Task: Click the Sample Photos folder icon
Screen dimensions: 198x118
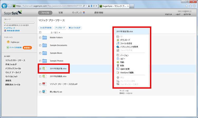Action: 45,61
